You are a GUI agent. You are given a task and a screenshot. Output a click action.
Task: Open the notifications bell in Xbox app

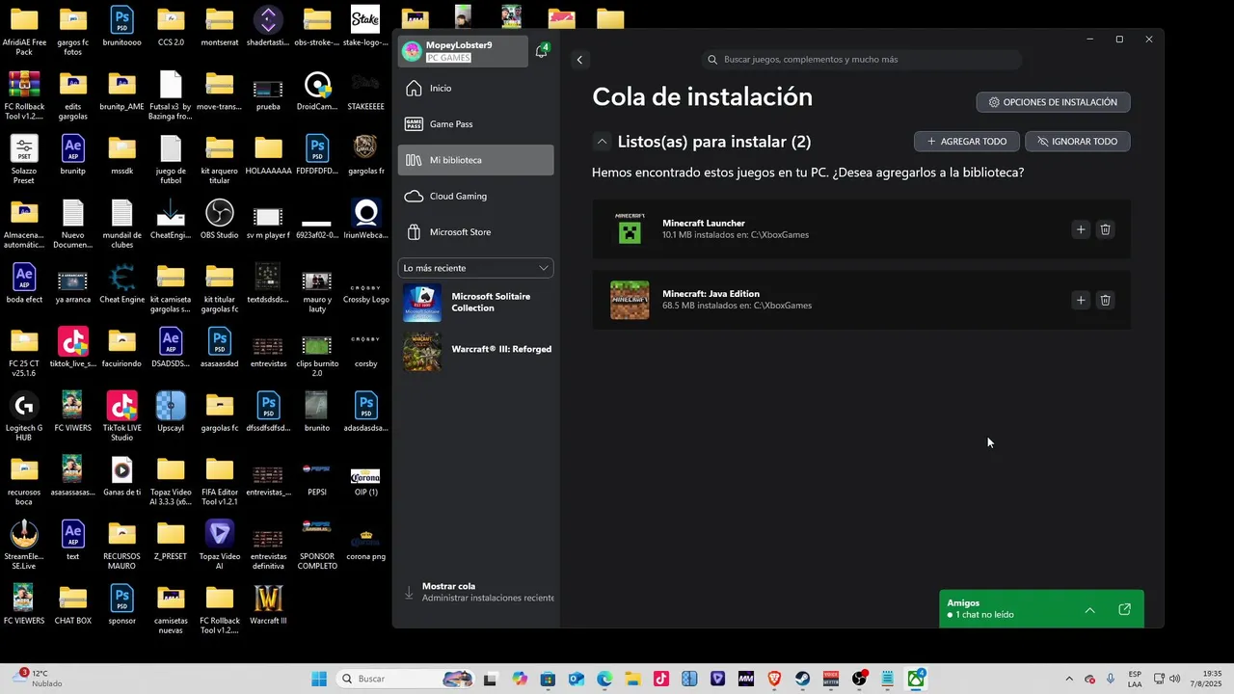click(x=542, y=51)
